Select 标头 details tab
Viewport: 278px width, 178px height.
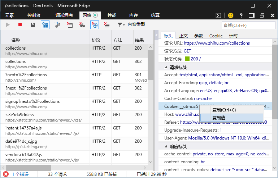point(168,36)
